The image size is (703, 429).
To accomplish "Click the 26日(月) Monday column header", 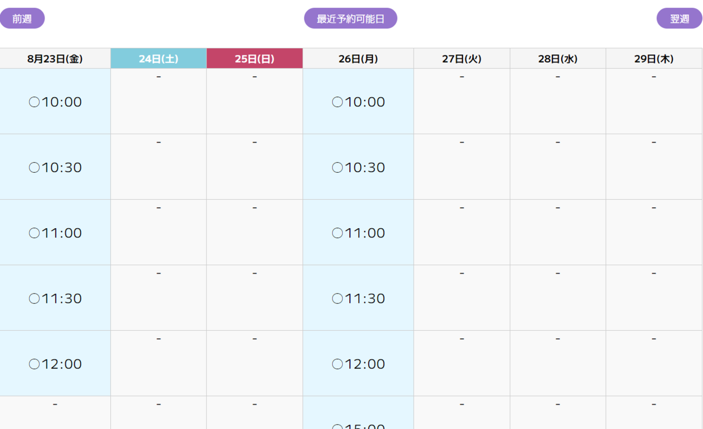I will [358, 59].
